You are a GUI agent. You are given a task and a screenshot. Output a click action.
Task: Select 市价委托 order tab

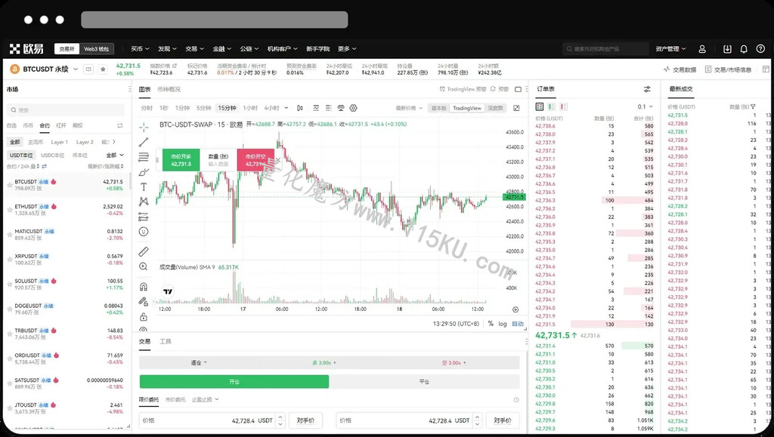(x=175, y=399)
